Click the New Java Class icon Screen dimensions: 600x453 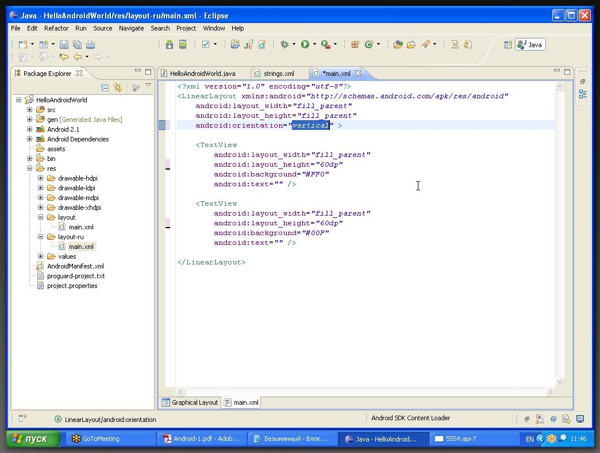(x=369, y=44)
